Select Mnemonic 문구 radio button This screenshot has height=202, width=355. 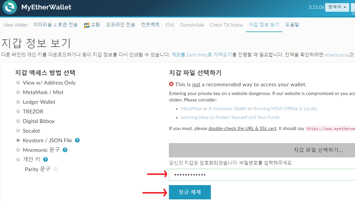(18, 150)
